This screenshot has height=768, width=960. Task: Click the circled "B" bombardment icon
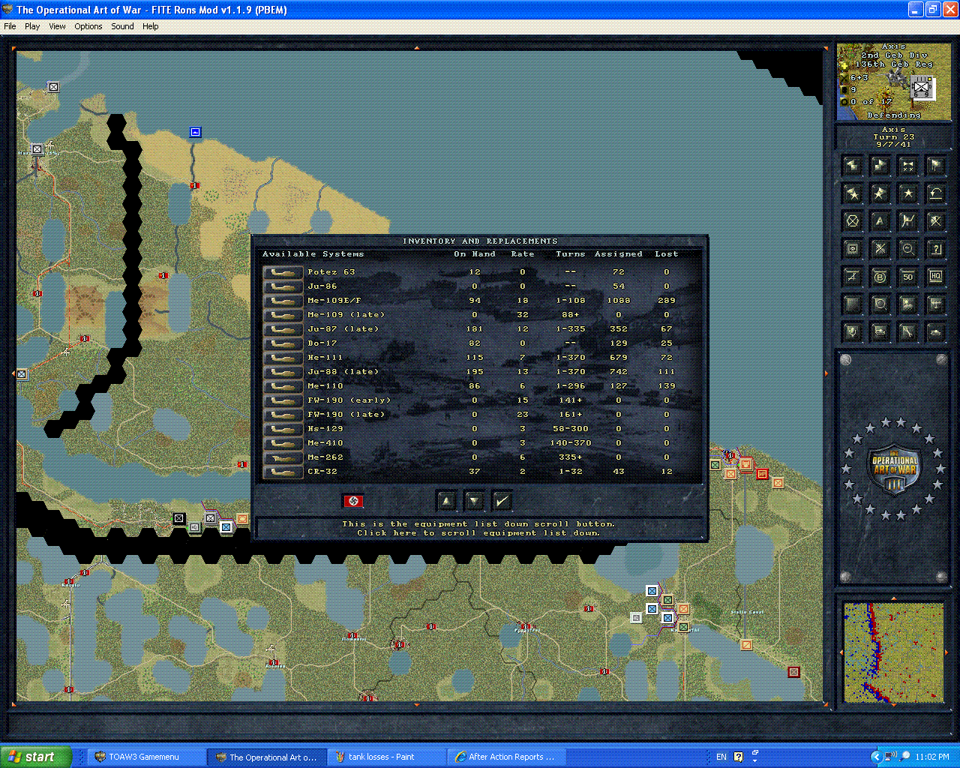[880, 276]
